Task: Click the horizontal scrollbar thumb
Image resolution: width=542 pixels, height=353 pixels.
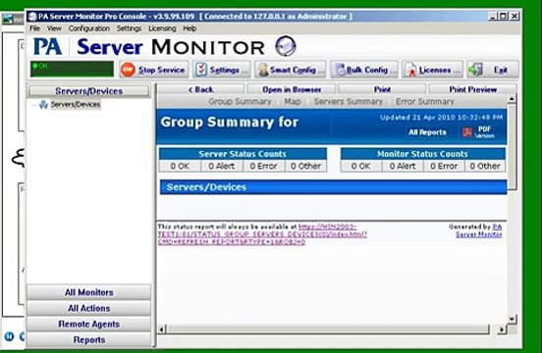Action: coord(328,329)
